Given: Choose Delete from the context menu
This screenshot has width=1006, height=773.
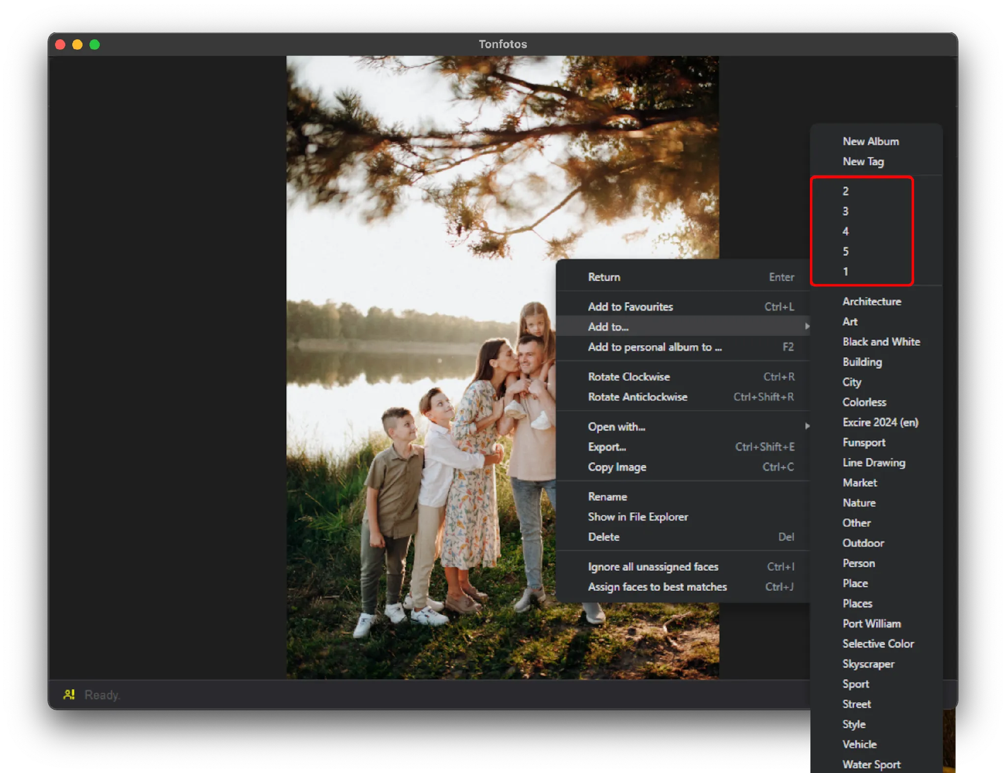Looking at the screenshot, I should [683, 537].
